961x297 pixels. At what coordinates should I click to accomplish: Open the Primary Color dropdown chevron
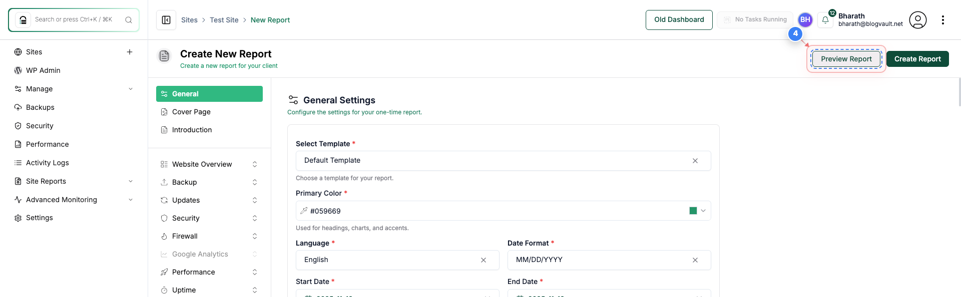coord(703,211)
